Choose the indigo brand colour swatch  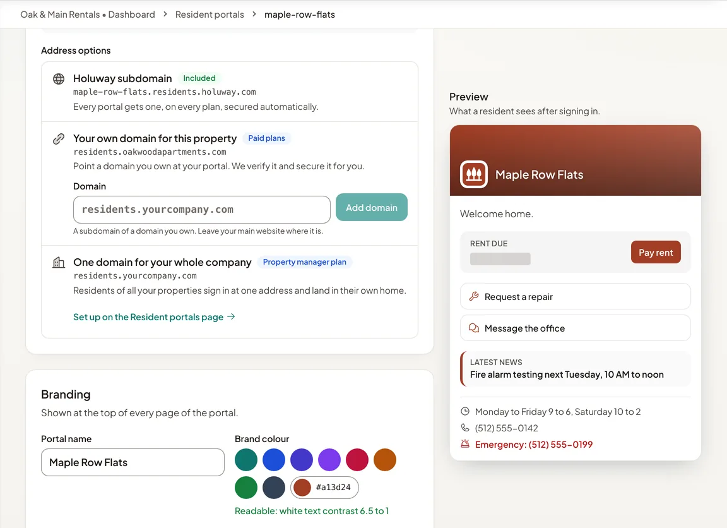pyautogui.click(x=302, y=460)
